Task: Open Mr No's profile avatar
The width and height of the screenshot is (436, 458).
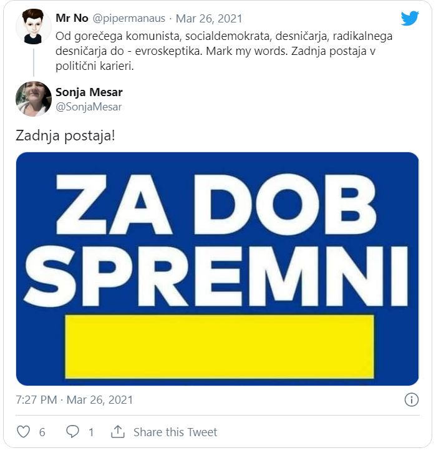Action: point(33,27)
